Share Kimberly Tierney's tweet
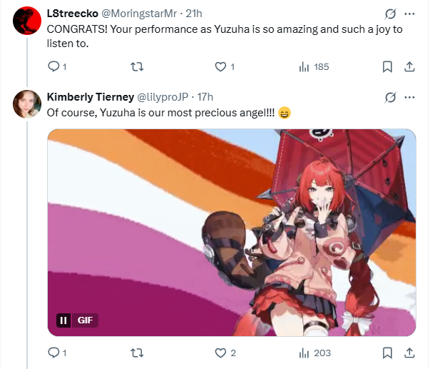The image size is (430, 369). (409, 353)
